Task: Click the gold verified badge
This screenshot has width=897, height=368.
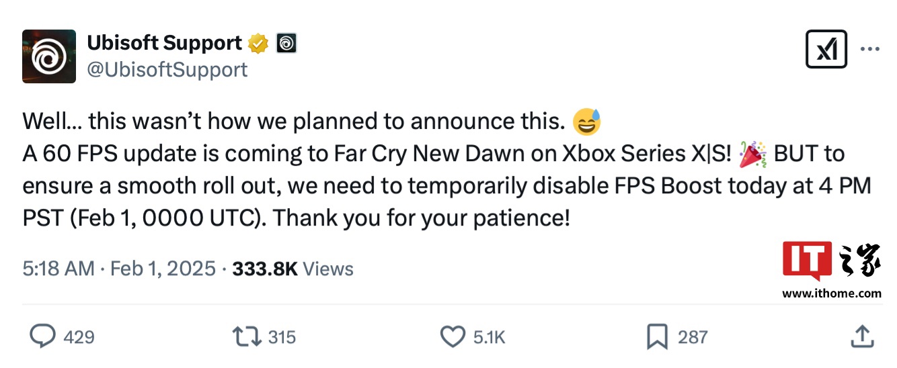Action: [x=258, y=44]
